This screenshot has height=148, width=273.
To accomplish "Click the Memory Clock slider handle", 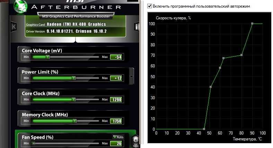I will [75, 121].
